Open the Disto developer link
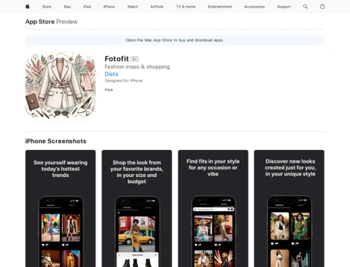 point(111,74)
